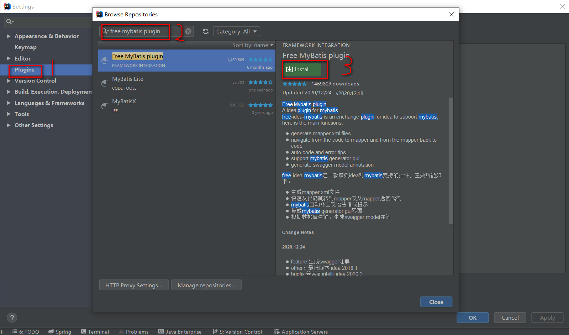The height and width of the screenshot is (335, 569).
Task: Click the Updated 2020/12/24 text
Action: coord(307,93)
